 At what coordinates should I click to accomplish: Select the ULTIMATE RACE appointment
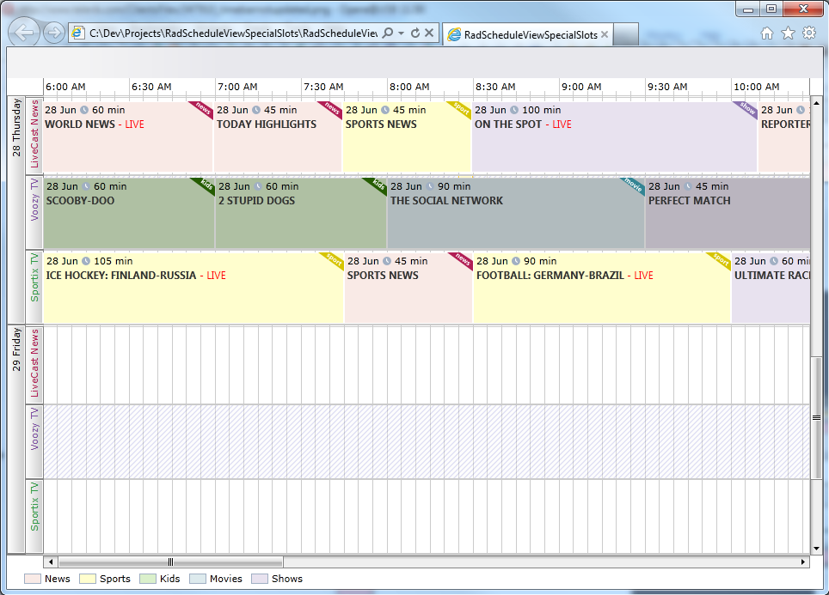point(771,288)
